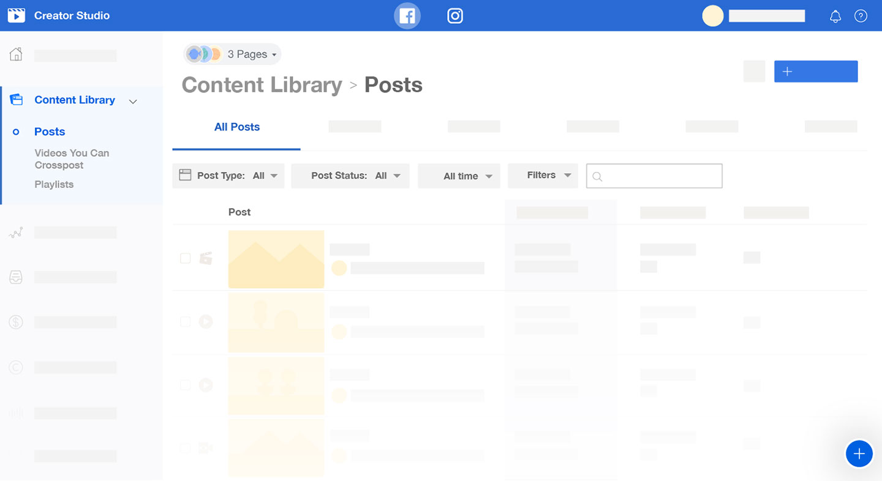
Task: Click the floating plus create button
Action: coord(859,453)
